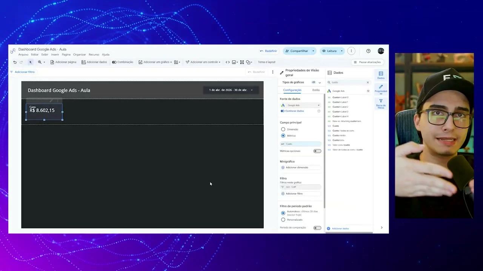Open the three-dot more options menu
The height and width of the screenshot is (271, 483).
coord(351,51)
